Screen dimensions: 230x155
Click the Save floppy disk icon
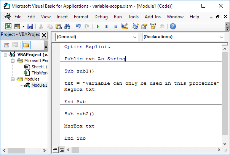coord(30,26)
